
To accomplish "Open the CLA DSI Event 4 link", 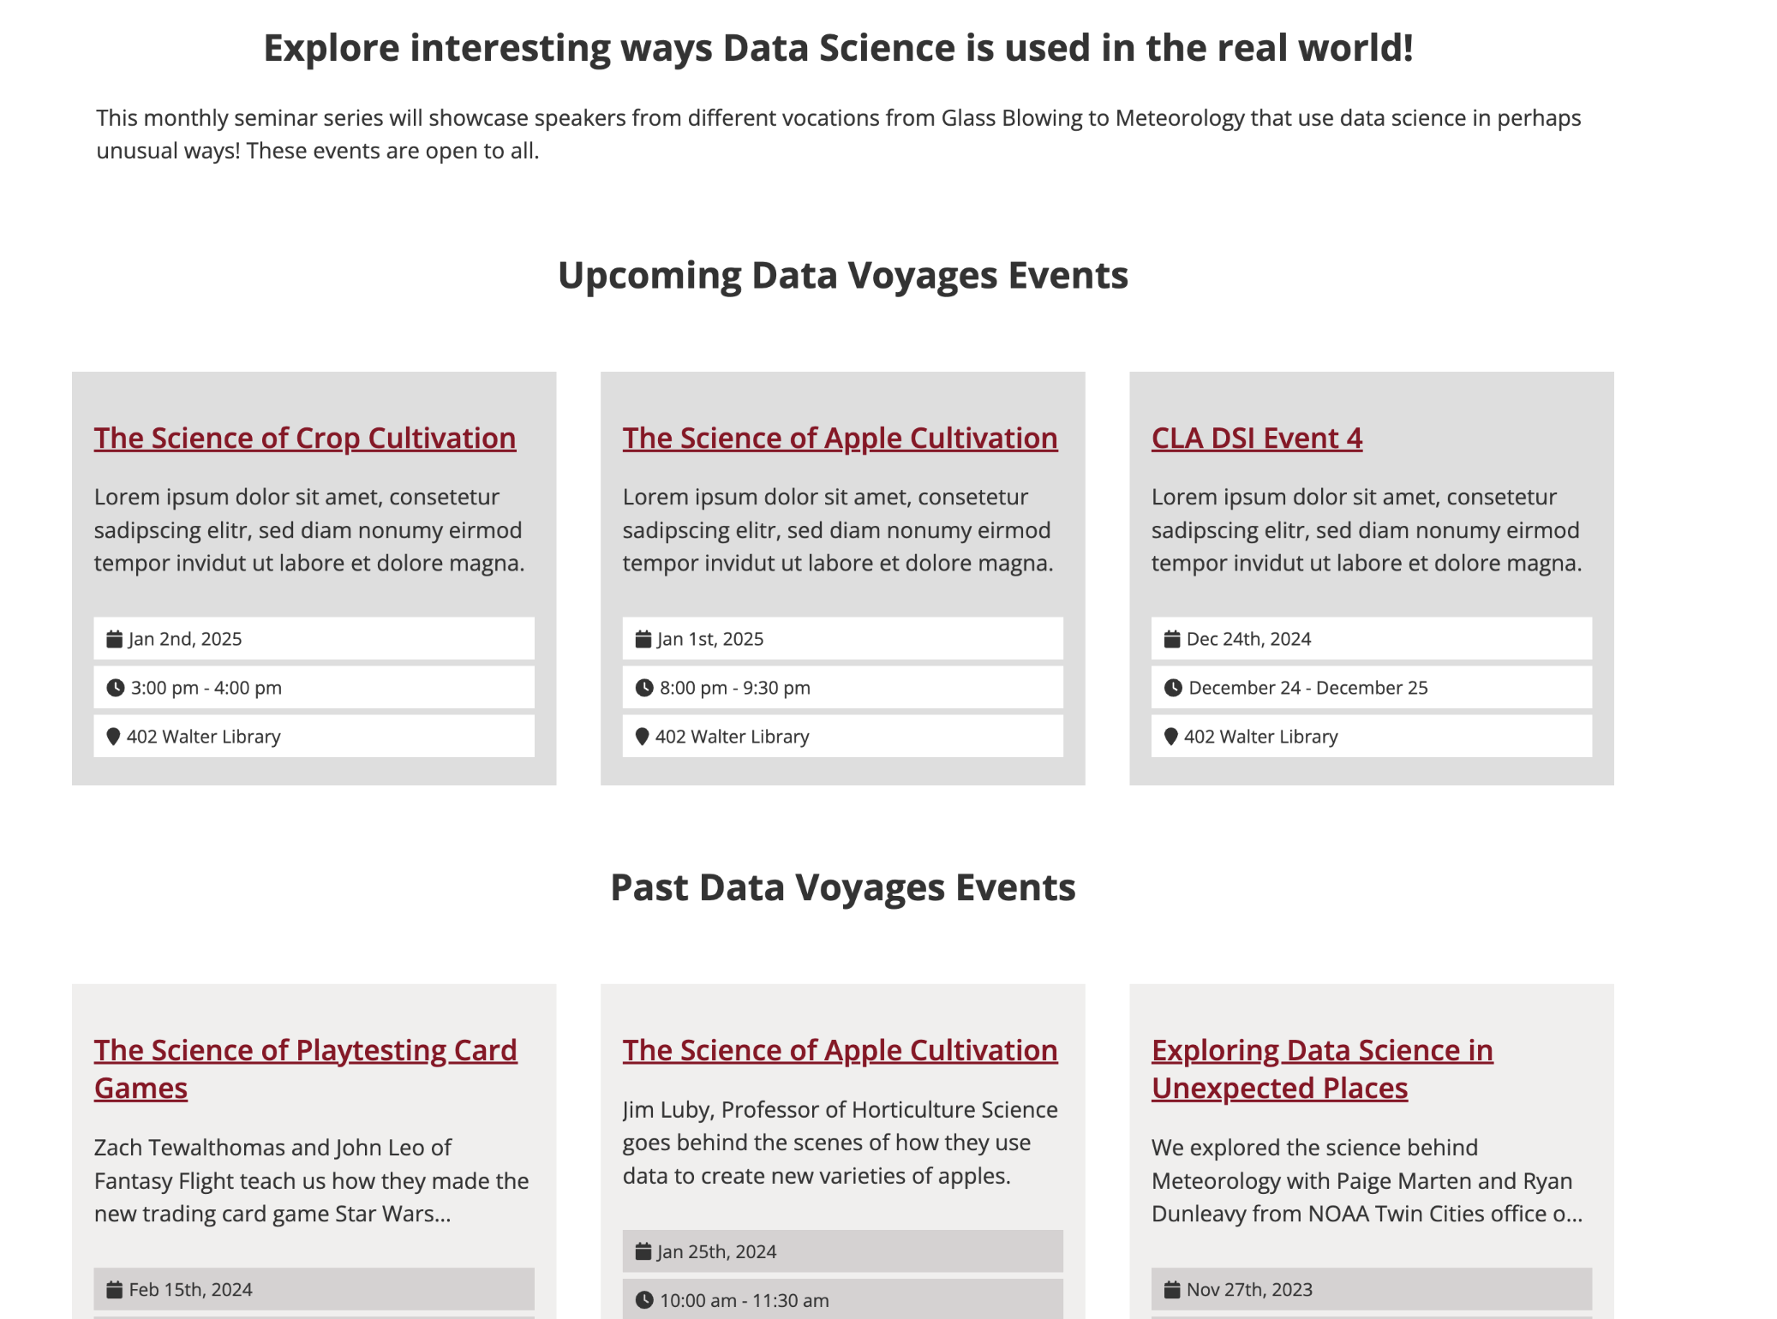I will click(x=1256, y=439).
